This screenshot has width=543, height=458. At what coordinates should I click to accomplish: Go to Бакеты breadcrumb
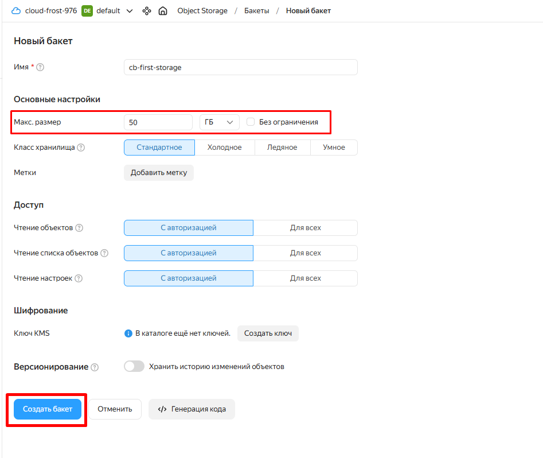point(257,11)
